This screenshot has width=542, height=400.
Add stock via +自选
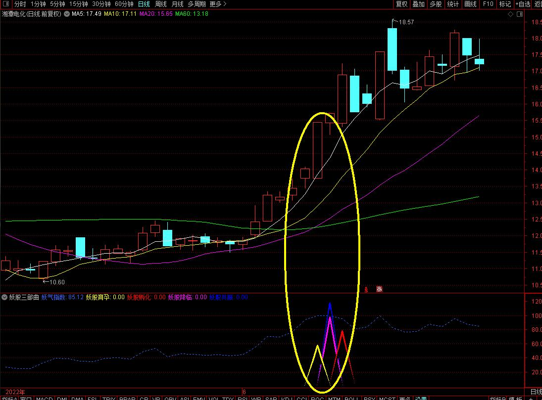click(x=523, y=4)
